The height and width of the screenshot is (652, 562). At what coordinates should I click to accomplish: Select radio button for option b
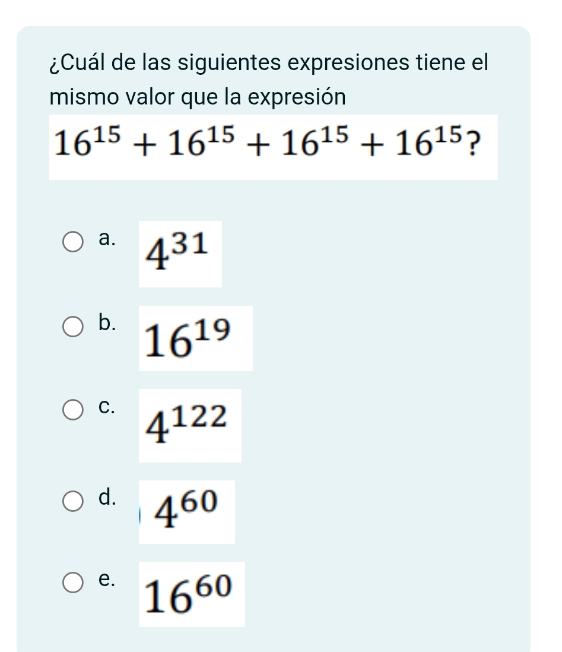tap(74, 327)
